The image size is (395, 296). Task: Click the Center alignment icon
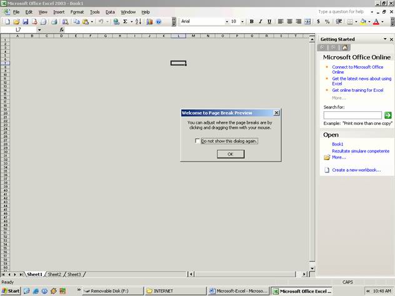pyautogui.click(x=289, y=22)
